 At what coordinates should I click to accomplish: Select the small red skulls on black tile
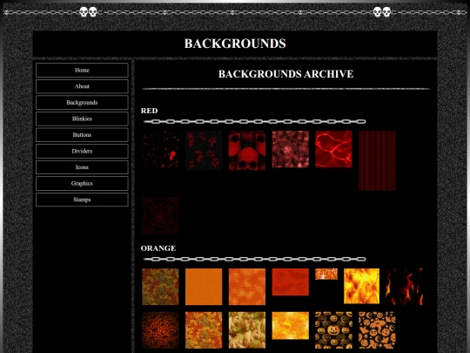click(x=204, y=151)
